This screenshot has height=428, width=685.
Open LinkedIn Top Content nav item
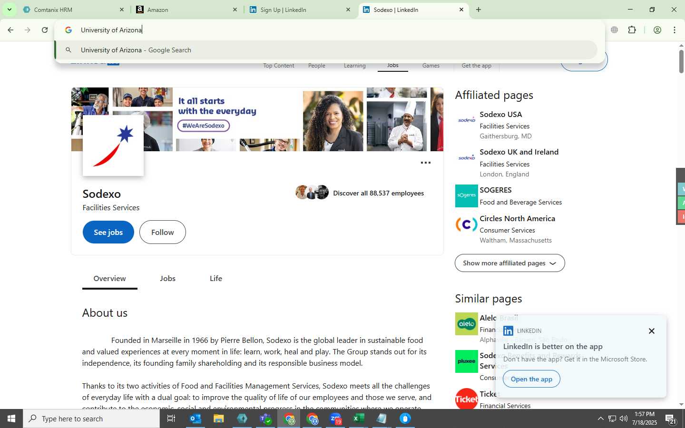(x=279, y=66)
